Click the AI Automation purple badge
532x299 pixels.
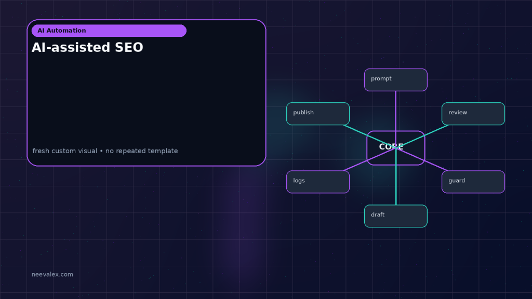[x=109, y=31]
